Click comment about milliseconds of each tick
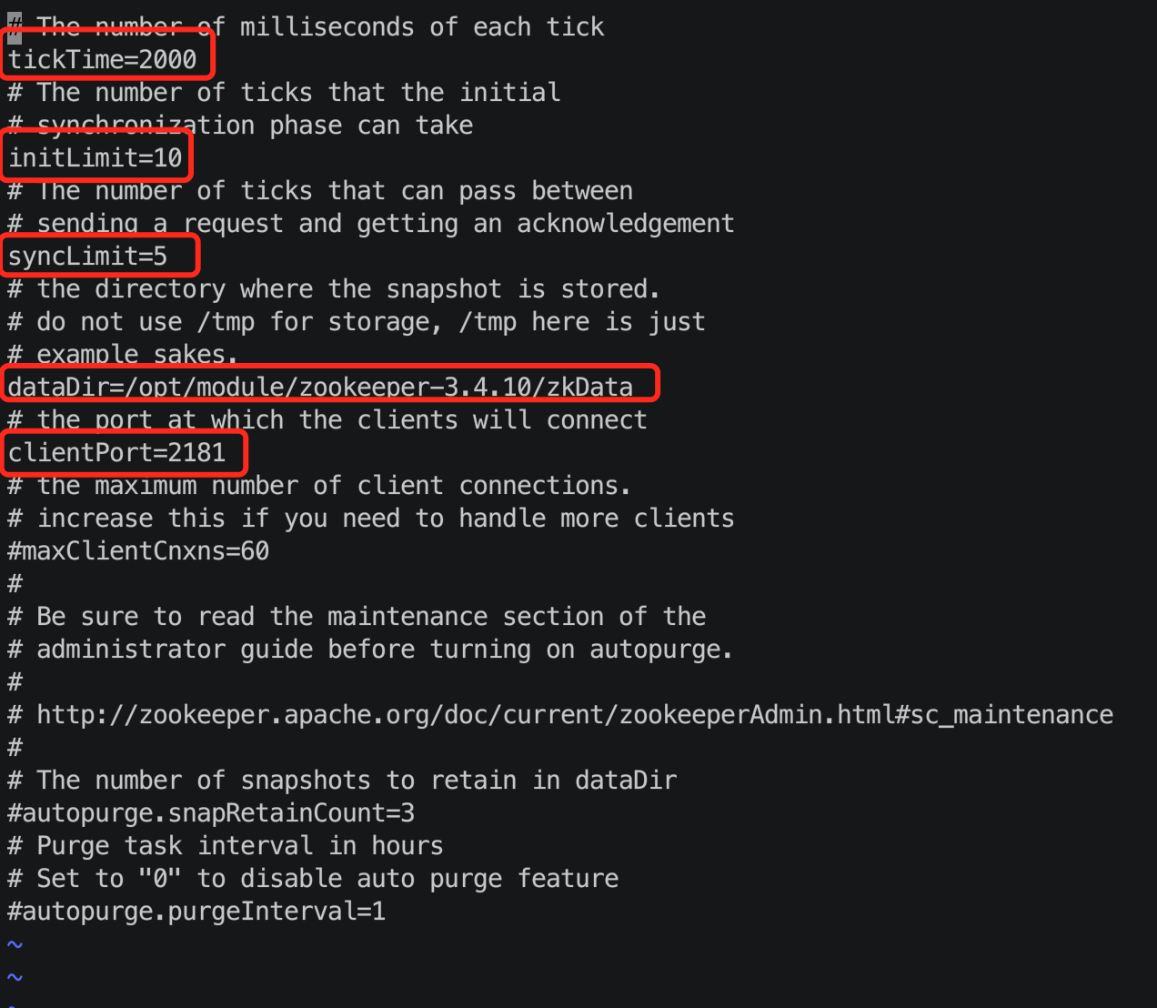 [306, 27]
